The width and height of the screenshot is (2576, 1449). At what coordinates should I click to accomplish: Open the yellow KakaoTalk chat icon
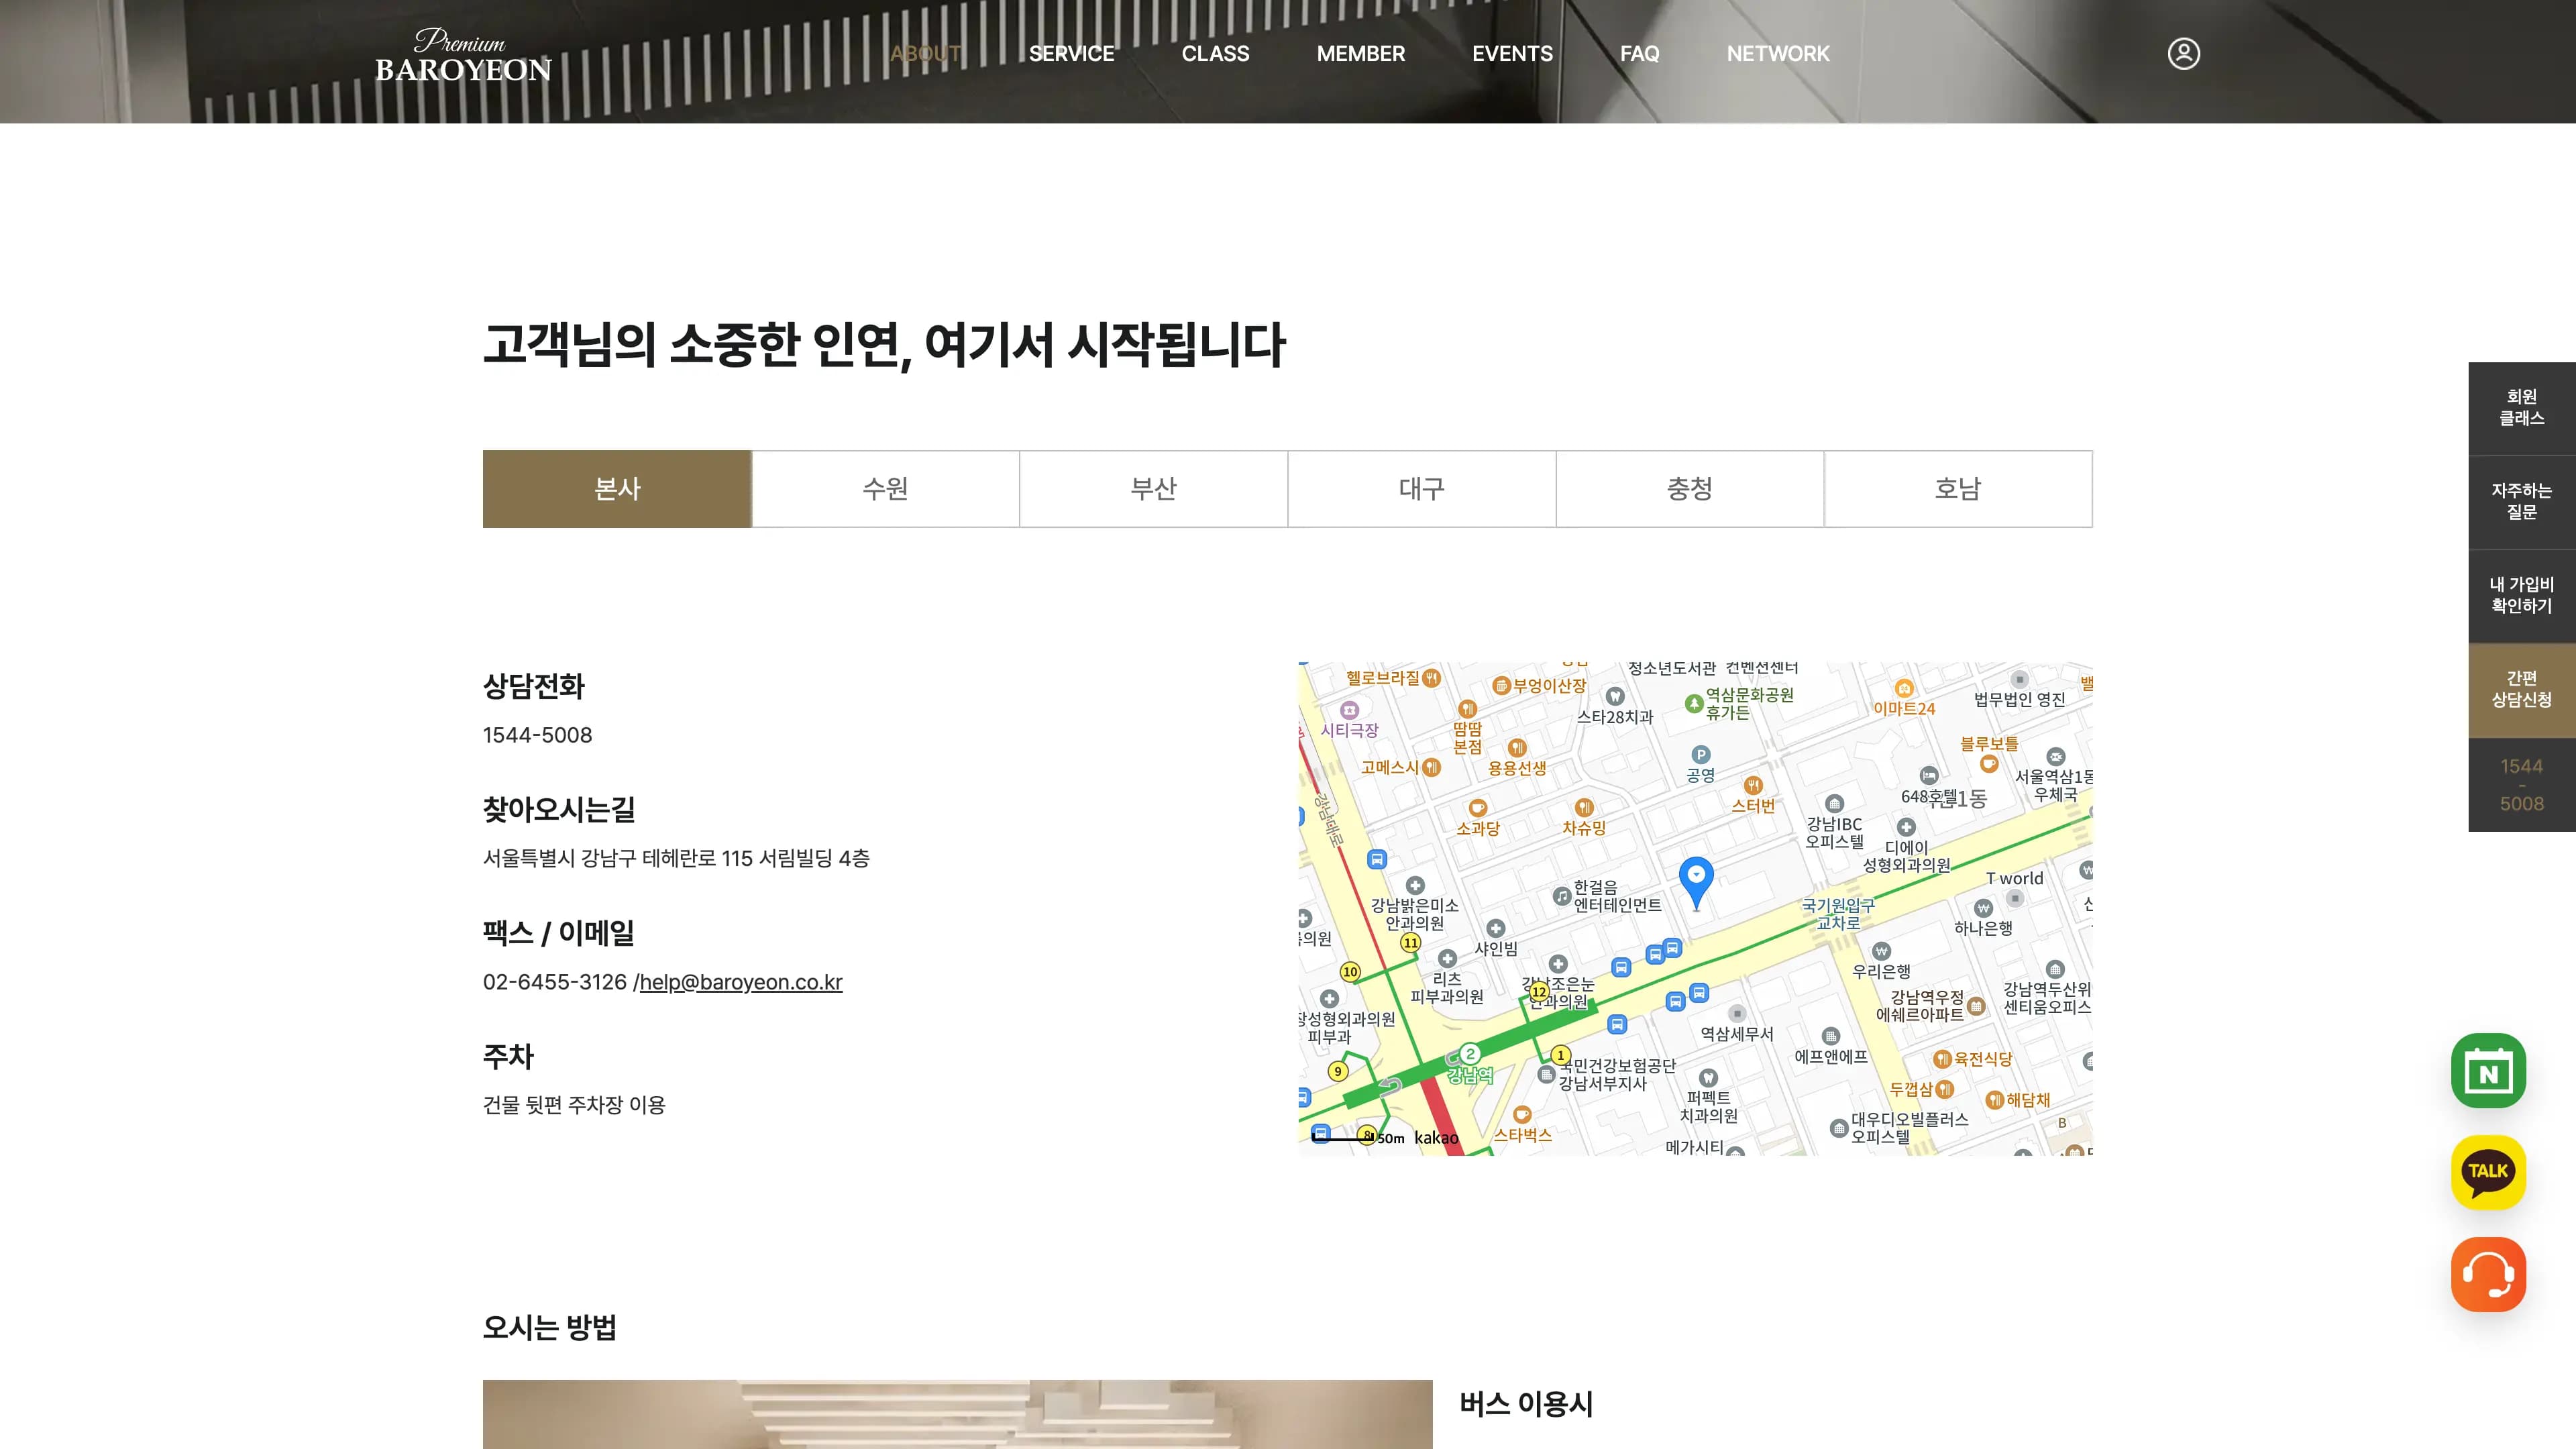click(x=2489, y=1172)
